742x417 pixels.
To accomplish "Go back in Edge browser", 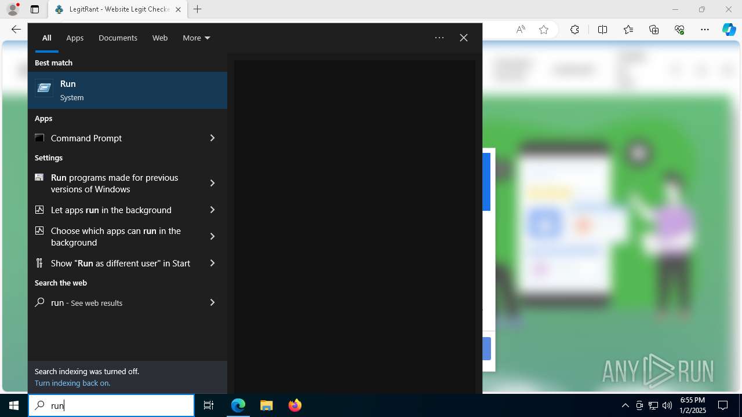I will [x=16, y=30].
